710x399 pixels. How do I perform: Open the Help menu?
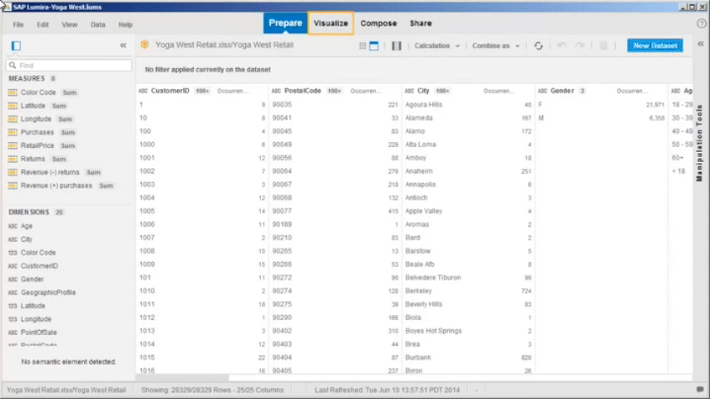126,24
